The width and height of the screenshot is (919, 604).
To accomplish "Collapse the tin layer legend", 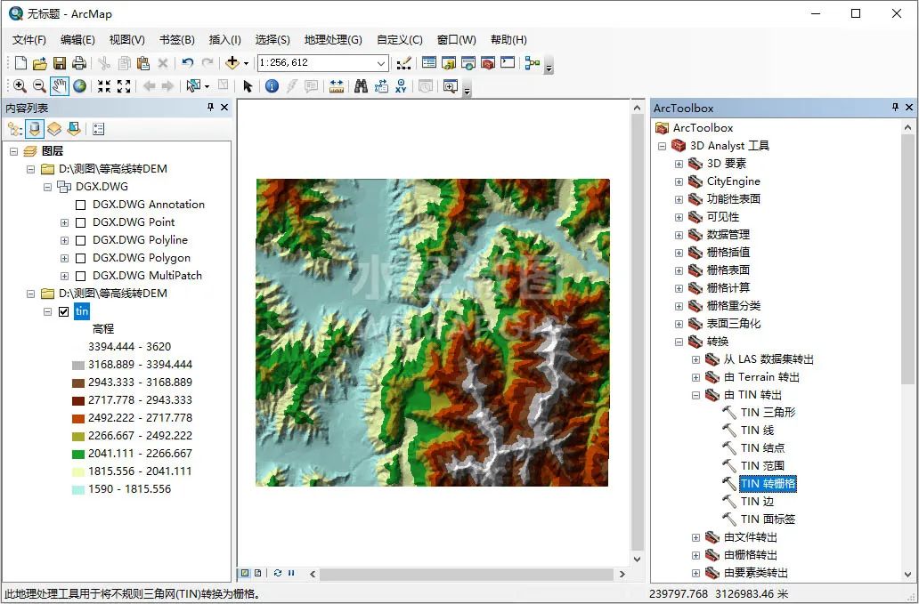I will 47,312.
